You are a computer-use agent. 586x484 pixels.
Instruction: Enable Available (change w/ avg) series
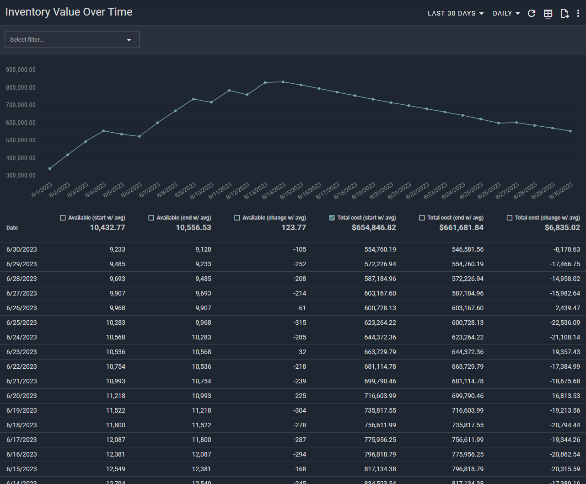237,218
